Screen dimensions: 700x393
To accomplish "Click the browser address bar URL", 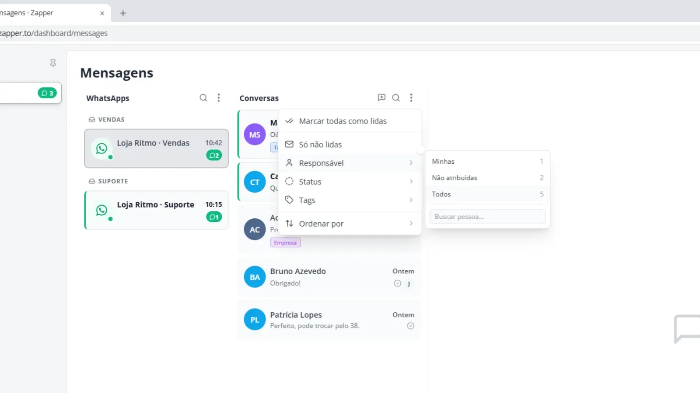I will point(53,33).
